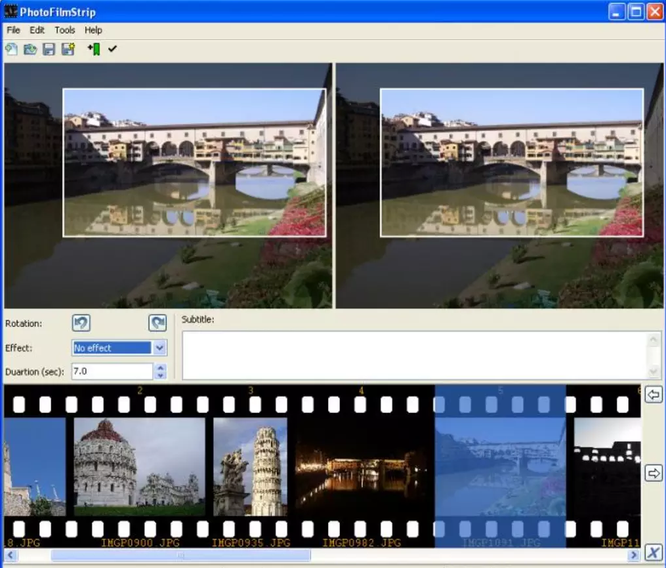Click the Save As floppy icon with star

point(68,49)
